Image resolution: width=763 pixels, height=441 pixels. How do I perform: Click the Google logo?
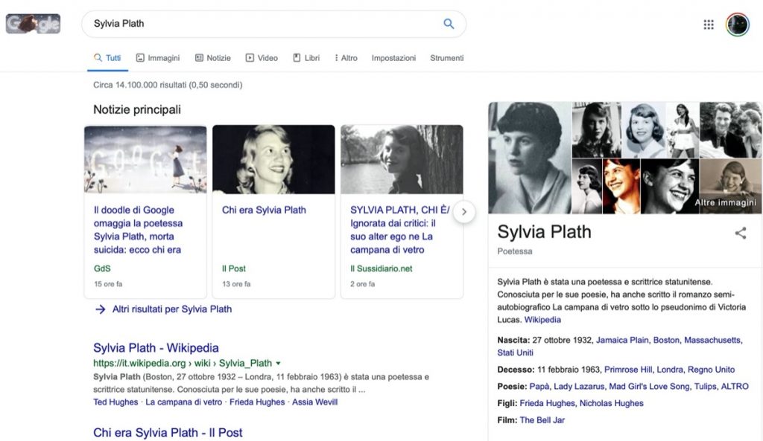pos(33,24)
